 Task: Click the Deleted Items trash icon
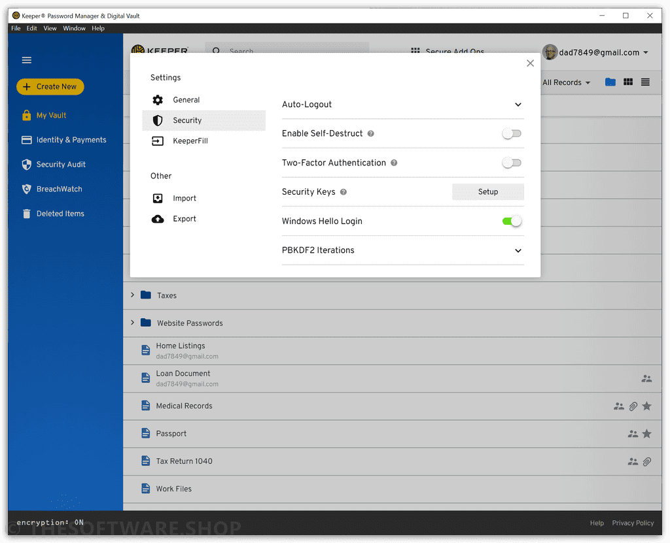point(26,214)
